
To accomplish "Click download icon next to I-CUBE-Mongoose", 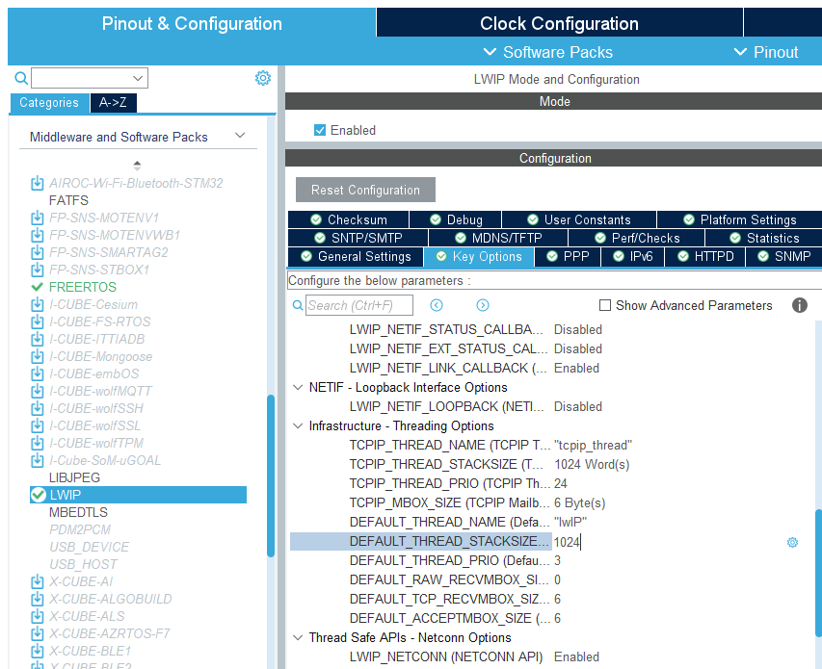I will (x=38, y=356).
